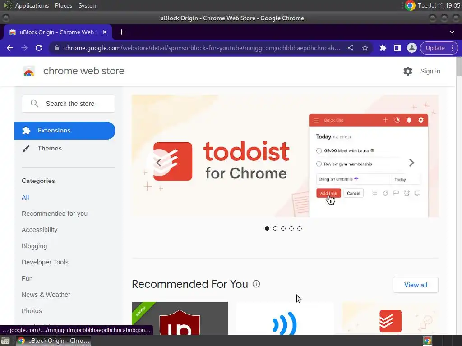
Task: View site info via the padlock icon
Action: tap(57, 48)
